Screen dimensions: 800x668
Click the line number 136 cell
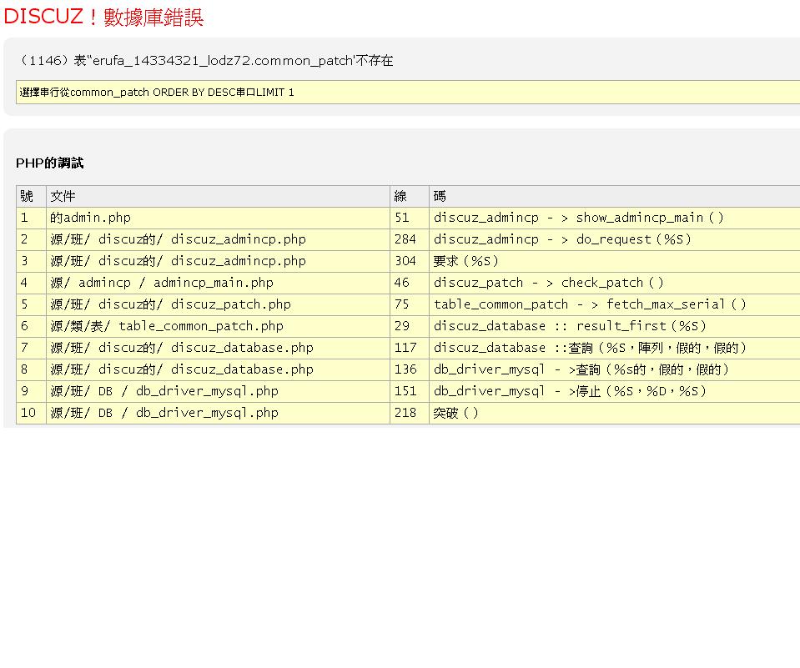click(410, 369)
